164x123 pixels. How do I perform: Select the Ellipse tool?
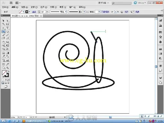(7, 32)
